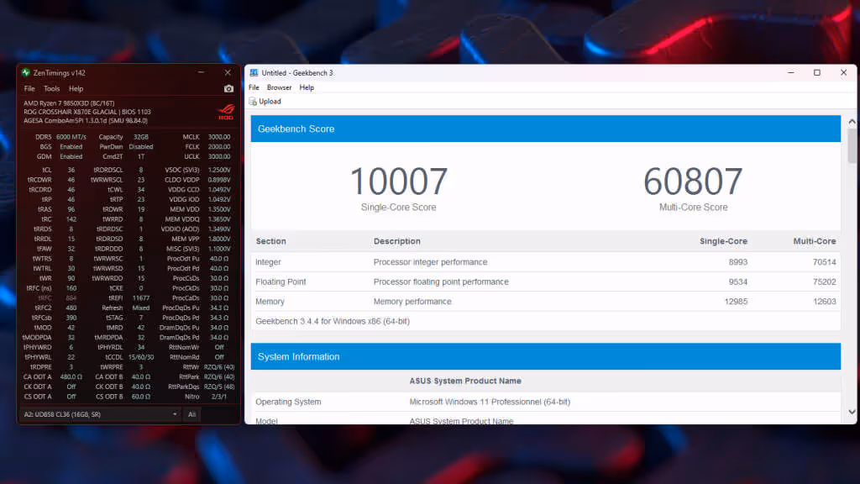Click Nitro value 2/3/1
Viewport: 860px width, 484px height.
click(x=219, y=397)
